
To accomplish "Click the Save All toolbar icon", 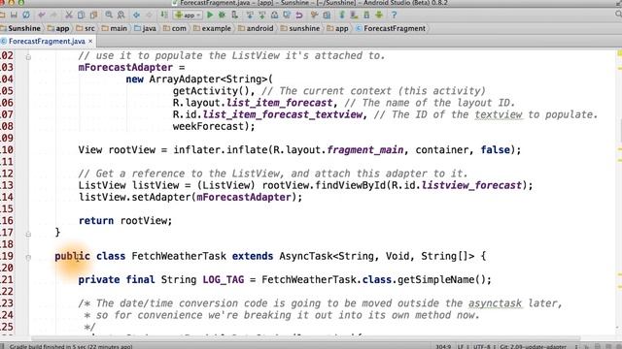I will [x=15, y=16].
